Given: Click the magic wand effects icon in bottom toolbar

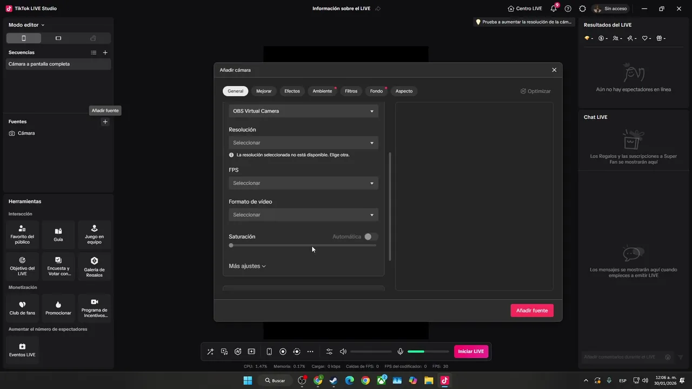Looking at the screenshot, I should click(x=210, y=352).
